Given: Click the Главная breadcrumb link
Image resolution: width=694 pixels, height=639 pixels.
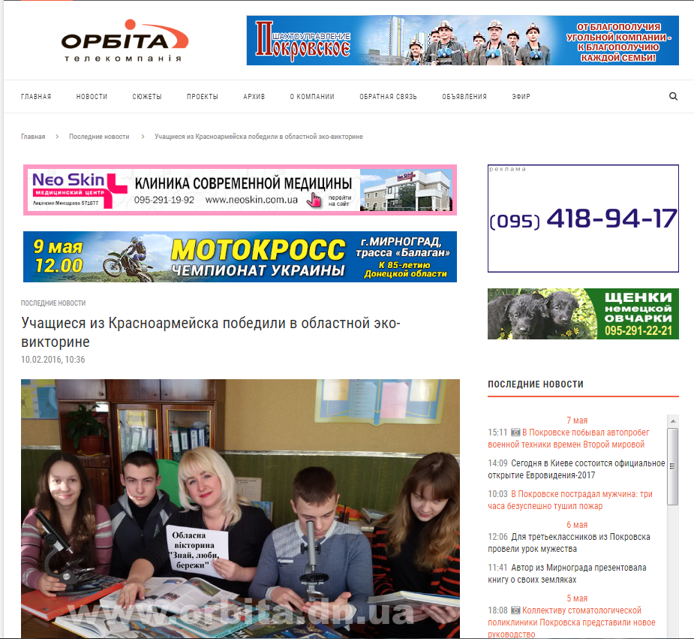Looking at the screenshot, I should point(33,137).
